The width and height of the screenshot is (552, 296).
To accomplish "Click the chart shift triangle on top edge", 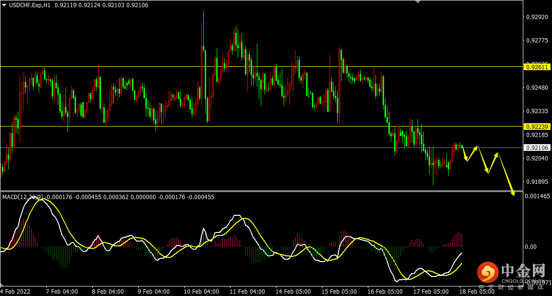I will pyautogui.click(x=419, y=2).
